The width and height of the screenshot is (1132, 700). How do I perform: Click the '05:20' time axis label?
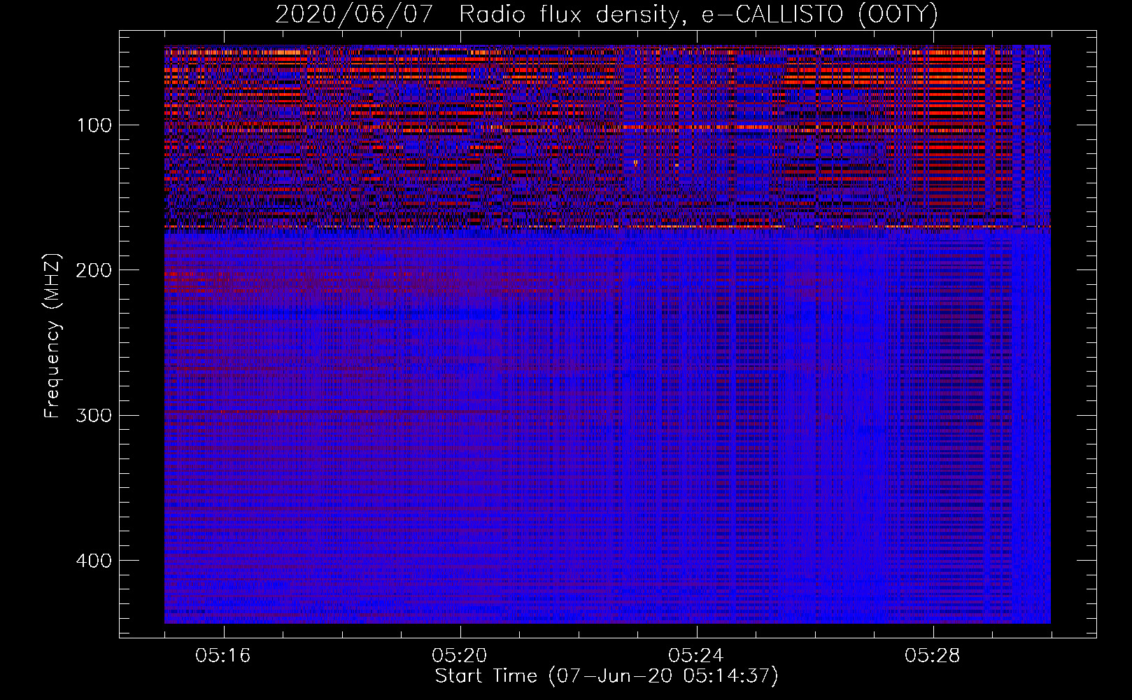[460, 656]
